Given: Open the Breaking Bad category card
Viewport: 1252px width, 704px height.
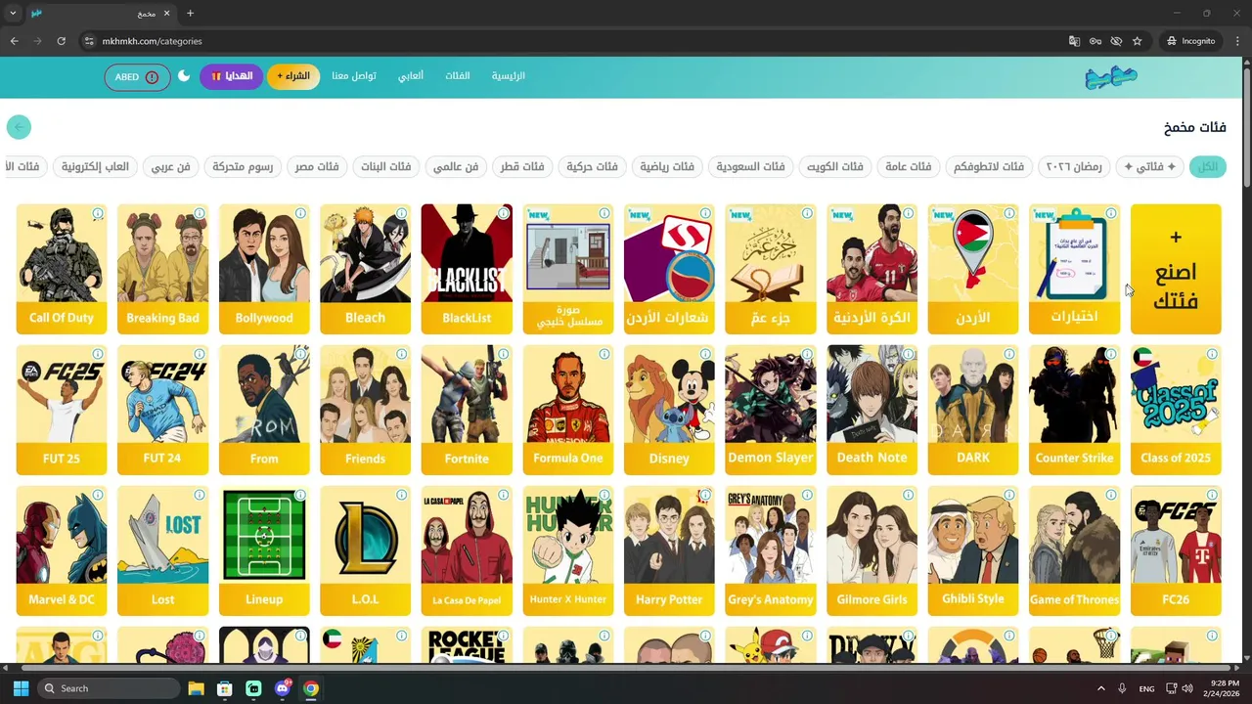Looking at the screenshot, I should 162,269.
